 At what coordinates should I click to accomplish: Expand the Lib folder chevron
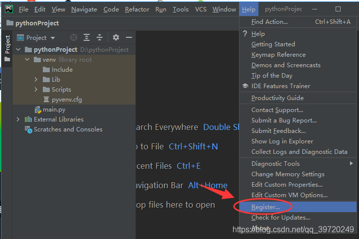[x=36, y=80]
